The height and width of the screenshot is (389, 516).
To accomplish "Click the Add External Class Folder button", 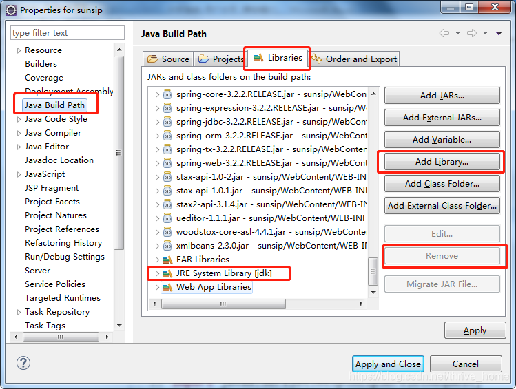I will [x=442, y=205].
